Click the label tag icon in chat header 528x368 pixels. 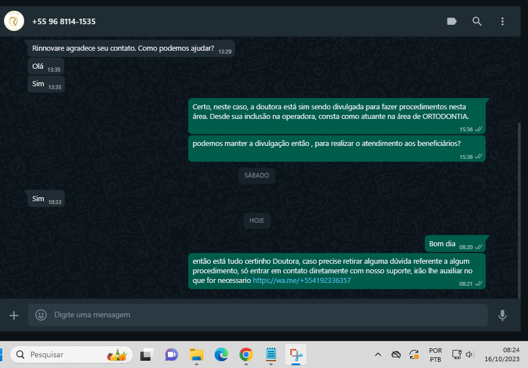click(x=451, y=21)
